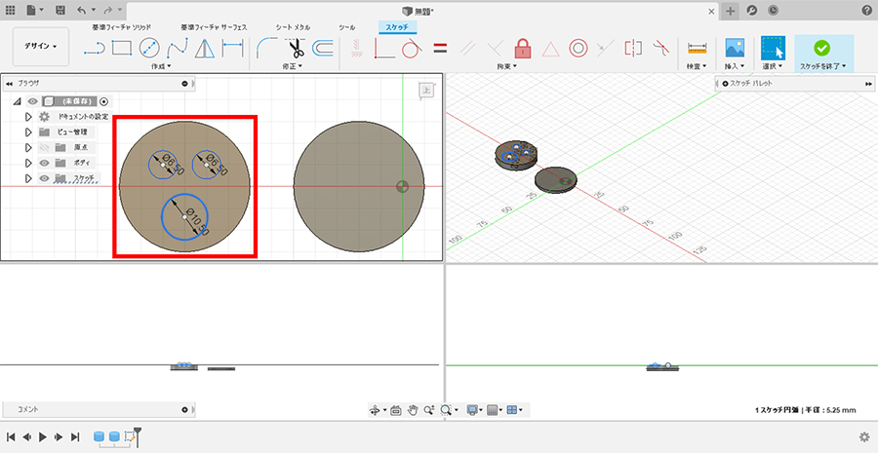The height and width of the screenshot is (453, 878).
Task: Select the Fillet tool
Action: coord(266,47)
